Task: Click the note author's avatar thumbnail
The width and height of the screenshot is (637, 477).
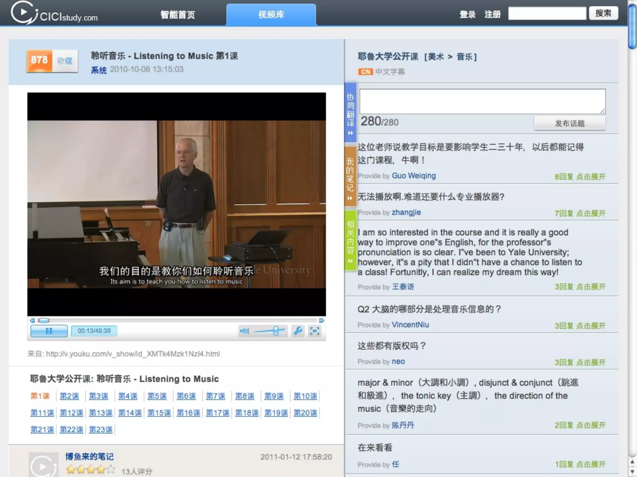Action: [x=44, y=465]
